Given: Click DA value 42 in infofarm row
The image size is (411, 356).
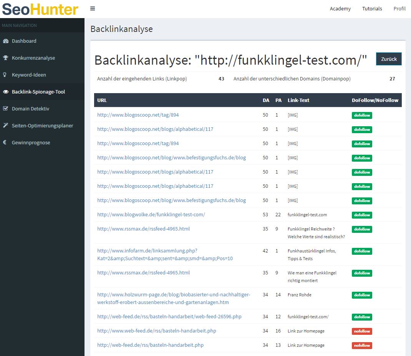Looking at the screenshot, I should 265,251.
